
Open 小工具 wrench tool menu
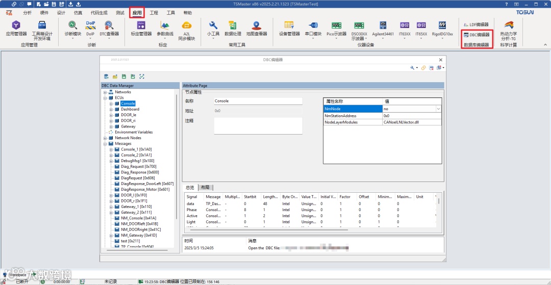click(213, 29)
